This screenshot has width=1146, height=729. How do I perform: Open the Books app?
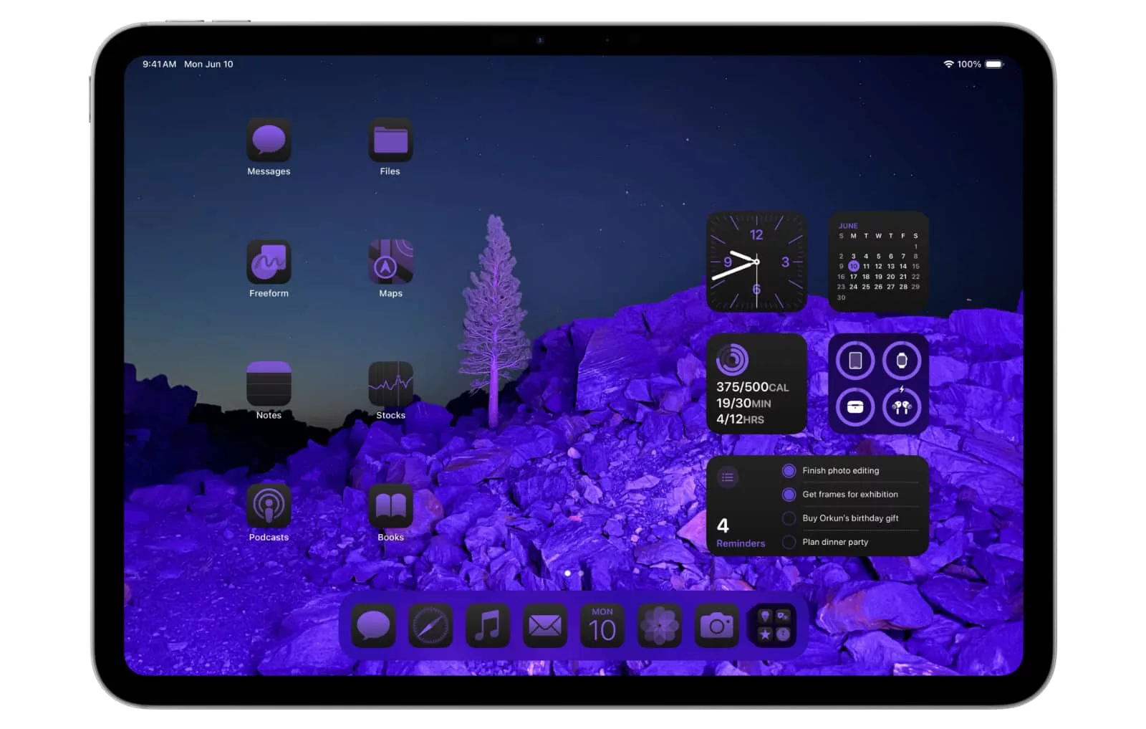(x=390, y=505)
